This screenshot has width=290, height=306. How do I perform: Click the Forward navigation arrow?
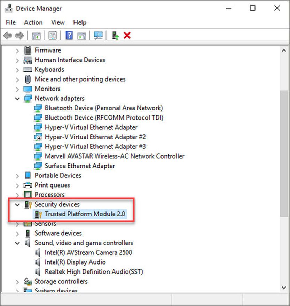19,35
